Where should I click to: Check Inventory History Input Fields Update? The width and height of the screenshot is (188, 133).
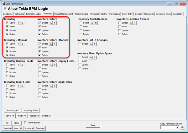(x=39, y=93)
